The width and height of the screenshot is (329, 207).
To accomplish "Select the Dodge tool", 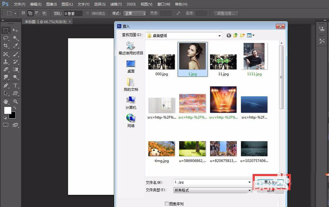I will click(15, 77).
